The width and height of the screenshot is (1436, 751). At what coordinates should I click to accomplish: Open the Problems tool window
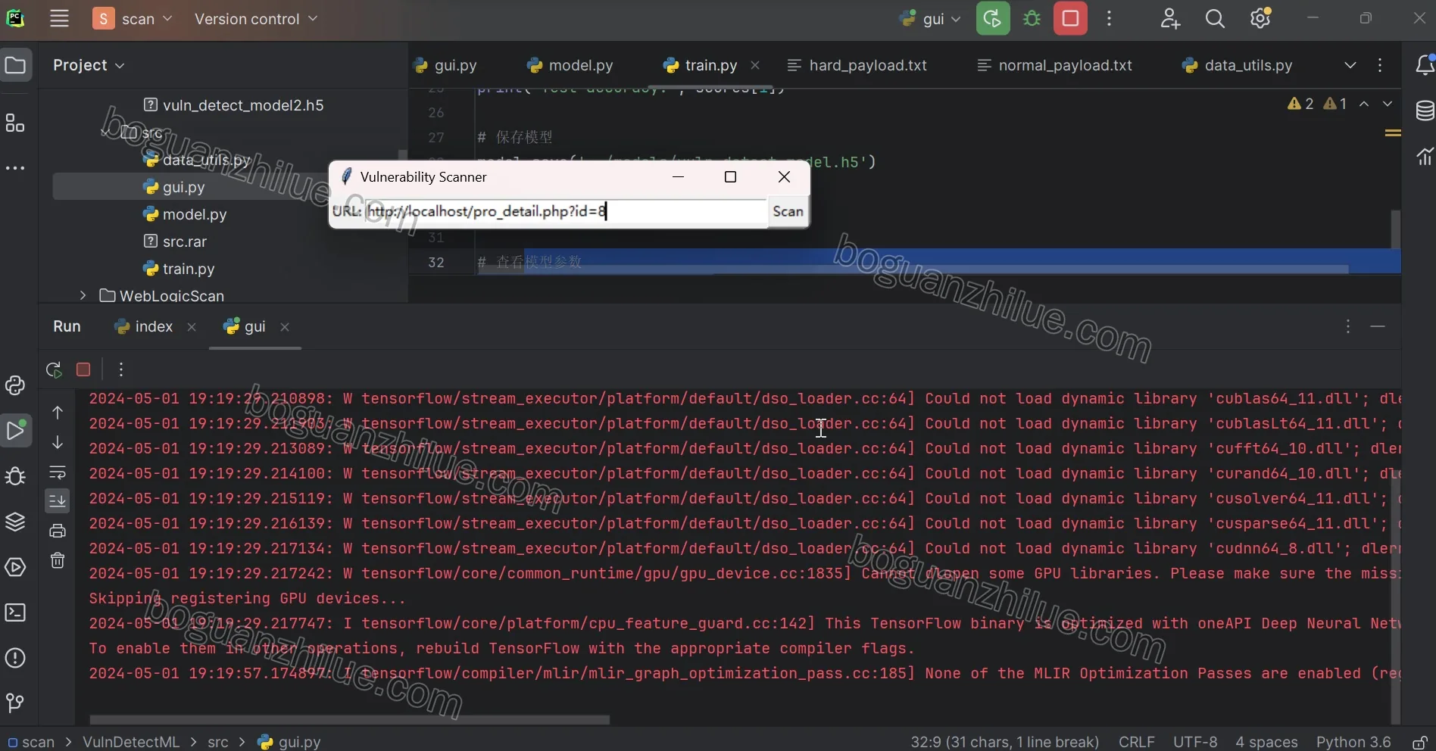click(x=15, y=658)
